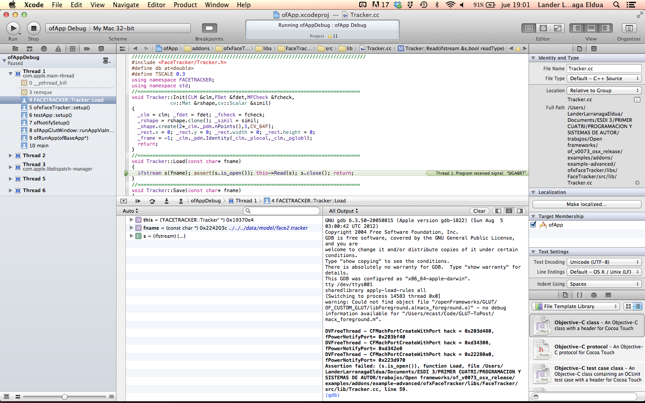
Task: Open the Editor menu
Action: coord(156,5)
